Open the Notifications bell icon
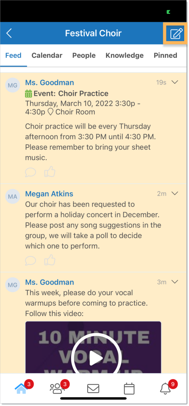189x406 pixels. (166, 389)
